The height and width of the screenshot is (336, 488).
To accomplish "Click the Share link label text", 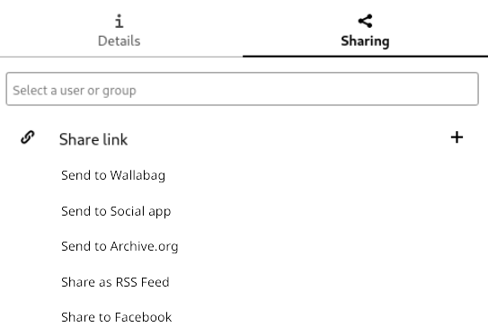I will click(x=93, y=139).
